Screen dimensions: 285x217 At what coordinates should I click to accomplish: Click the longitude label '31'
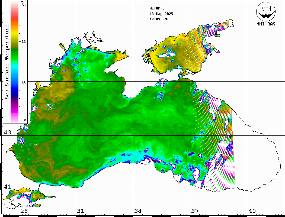(x=81, y=211)
